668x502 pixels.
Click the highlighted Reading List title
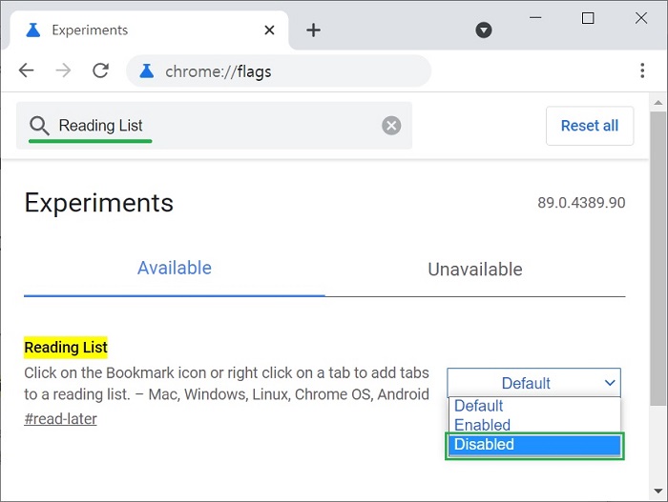tap(66, 348)
